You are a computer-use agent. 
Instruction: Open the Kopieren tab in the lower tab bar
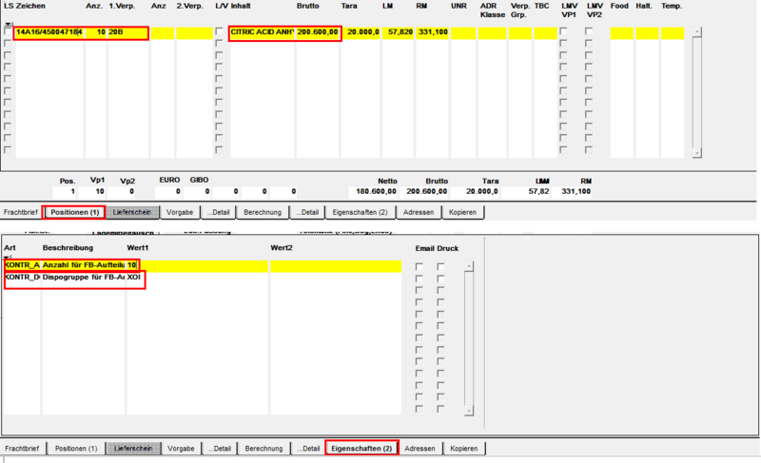464,449
